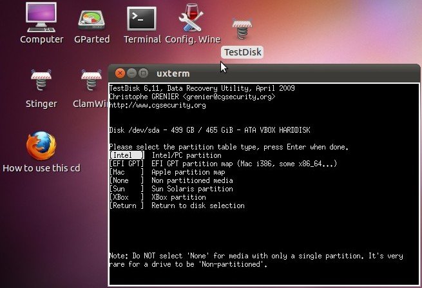This screenshot has height=288, width=422.
Task: Minimize the uxterm window
Action: [x=131, y=73]
